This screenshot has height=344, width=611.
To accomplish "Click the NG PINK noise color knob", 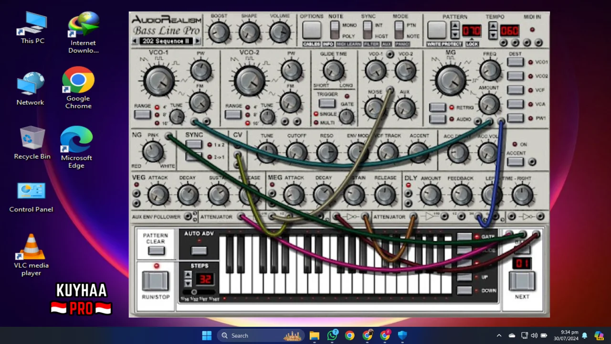I will 153,152.
